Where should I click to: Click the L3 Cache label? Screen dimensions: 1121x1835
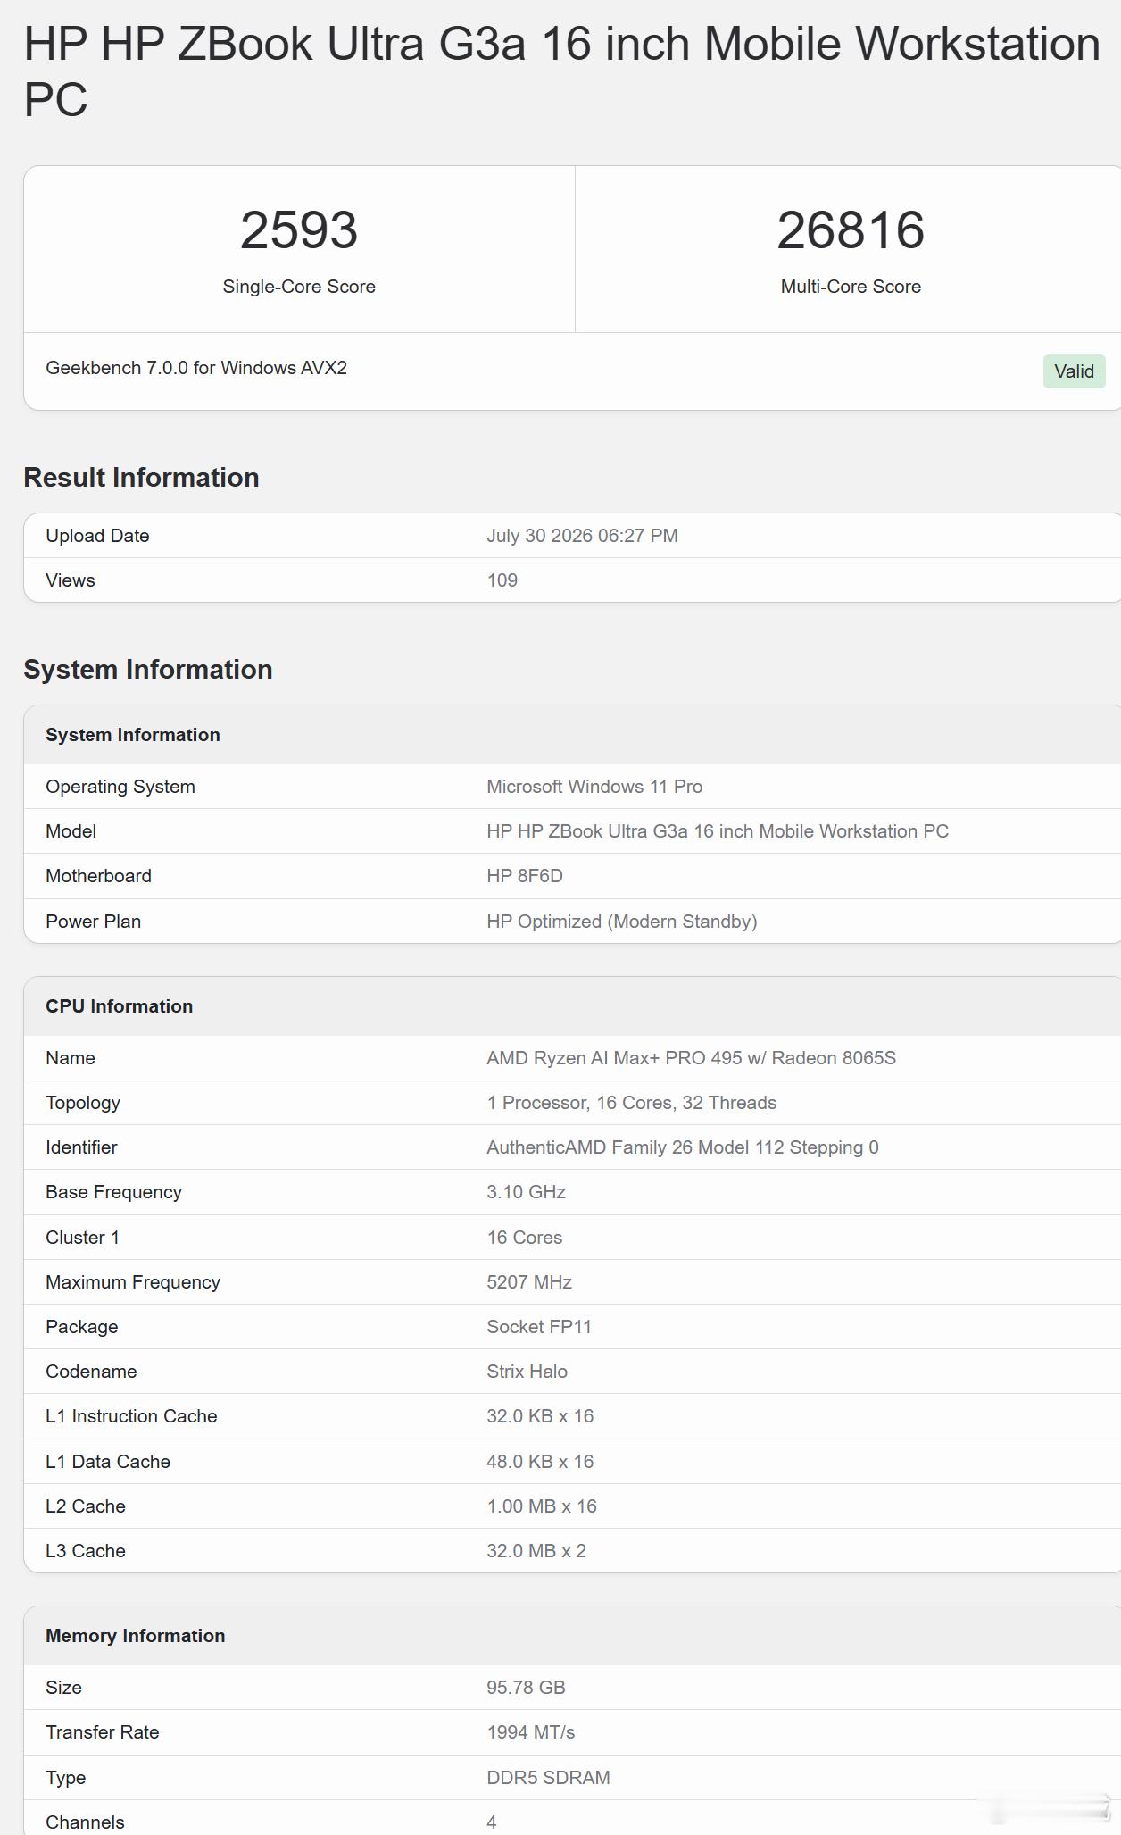[86, 1551]
